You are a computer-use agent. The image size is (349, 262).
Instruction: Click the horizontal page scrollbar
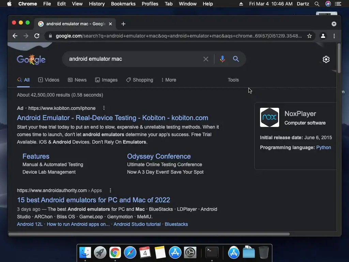point(149,234)
